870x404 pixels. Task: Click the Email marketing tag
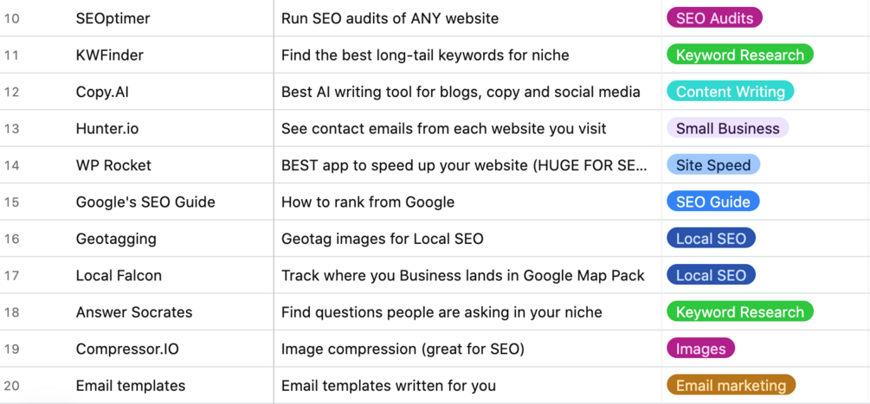[x=731, y=386]
